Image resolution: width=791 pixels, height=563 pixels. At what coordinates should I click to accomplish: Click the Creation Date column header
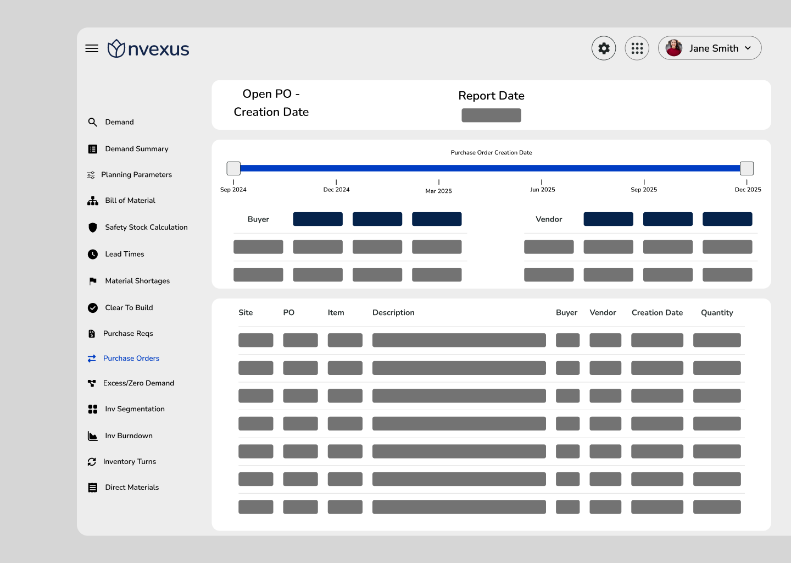[657, 313]
